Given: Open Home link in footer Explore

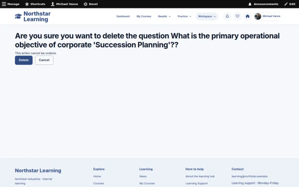Looking at the screenshot, I should (97, 176).
